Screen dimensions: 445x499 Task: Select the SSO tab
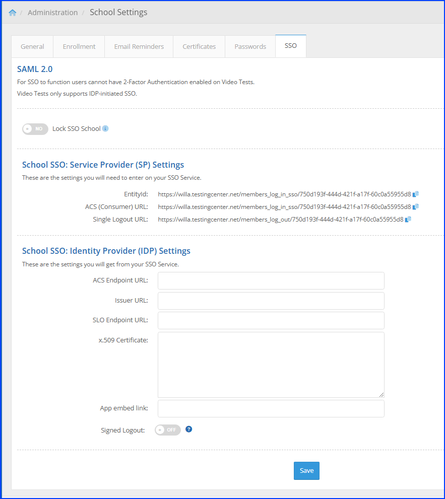pos(291,46)
